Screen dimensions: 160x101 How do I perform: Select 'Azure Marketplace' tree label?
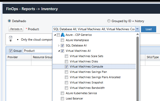77,40
